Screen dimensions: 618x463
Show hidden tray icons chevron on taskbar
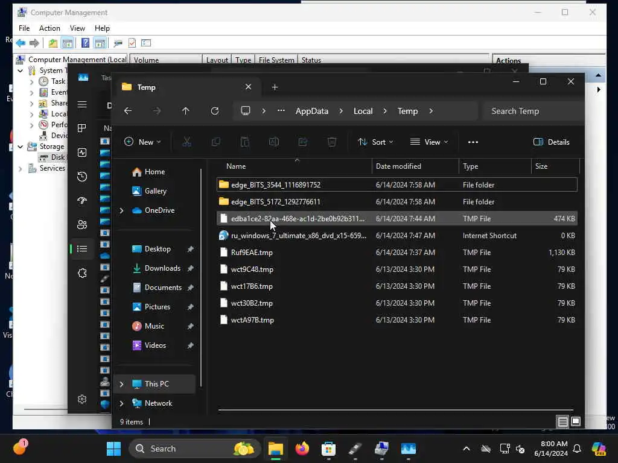tap(467, 449)
